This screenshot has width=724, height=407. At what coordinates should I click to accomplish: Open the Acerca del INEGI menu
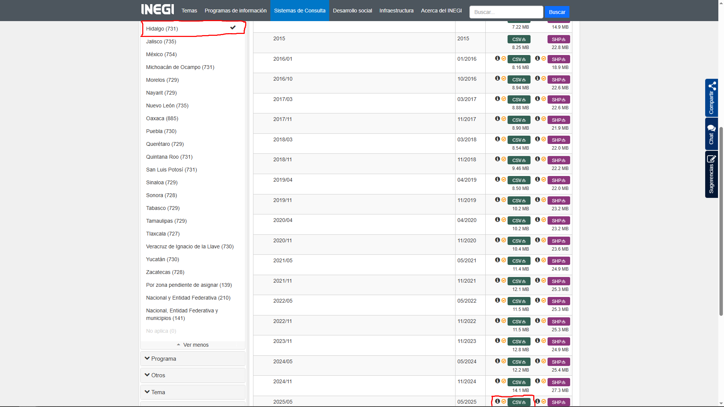[x=441, y=11]
